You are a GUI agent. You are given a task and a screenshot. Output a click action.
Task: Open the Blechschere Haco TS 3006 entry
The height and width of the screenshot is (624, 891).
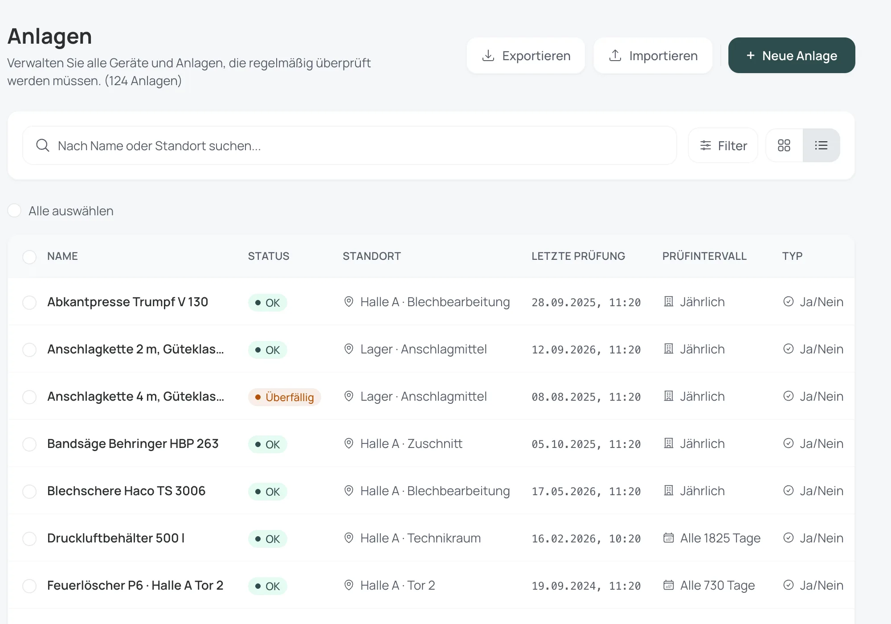pyautogui.click(x=127, y=491)
